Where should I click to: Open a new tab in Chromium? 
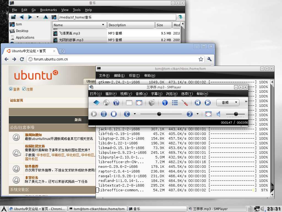coord(62,51)
